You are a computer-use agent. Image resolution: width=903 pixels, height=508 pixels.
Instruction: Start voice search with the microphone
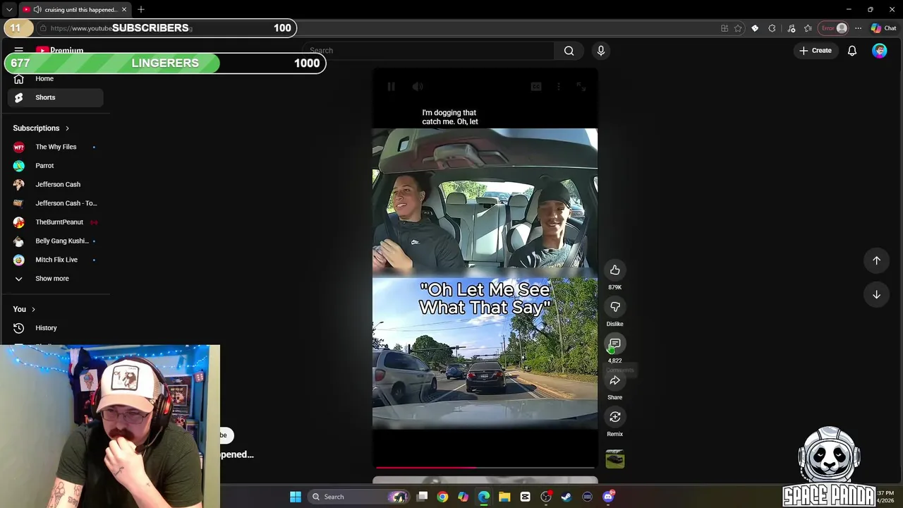point(601,51)
